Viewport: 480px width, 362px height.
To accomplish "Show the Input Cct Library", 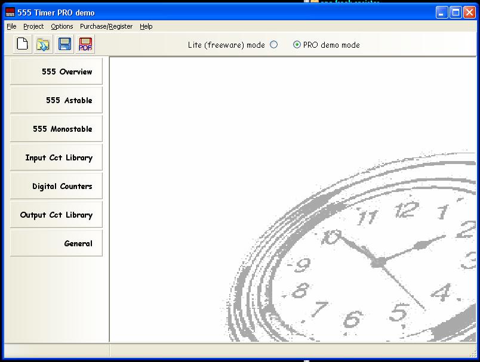I will 56,157.
